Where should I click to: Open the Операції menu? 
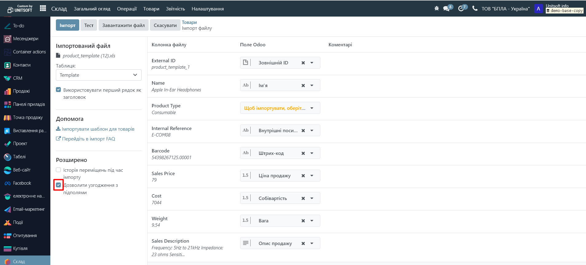click(127, 9)
